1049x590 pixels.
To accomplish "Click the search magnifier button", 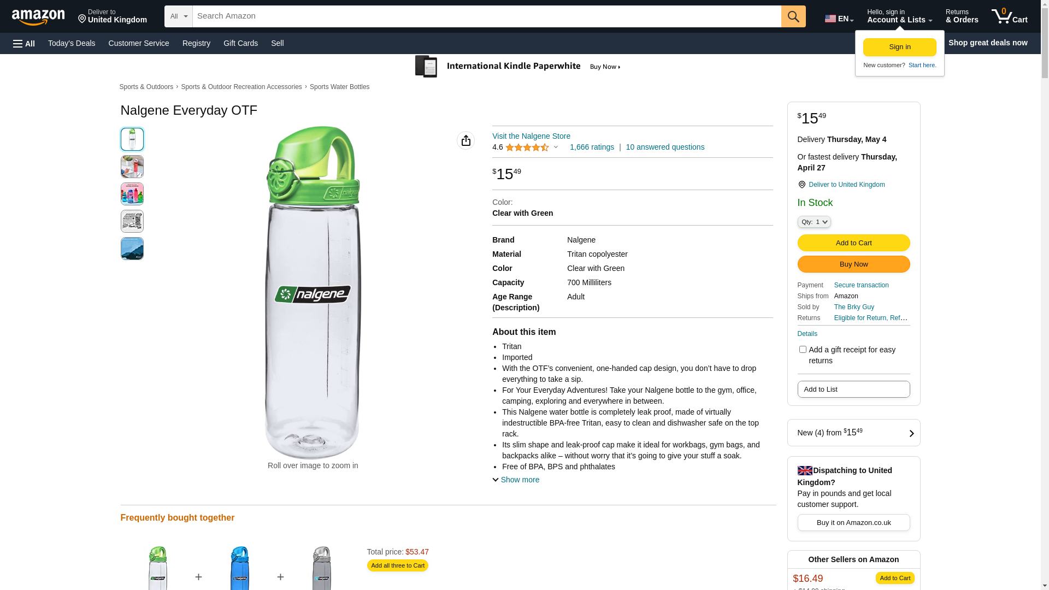I will tap(793, 16).
